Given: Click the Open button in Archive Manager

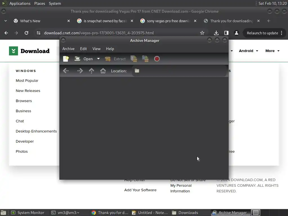Looking at the screenshot, I should click(84, 59).
